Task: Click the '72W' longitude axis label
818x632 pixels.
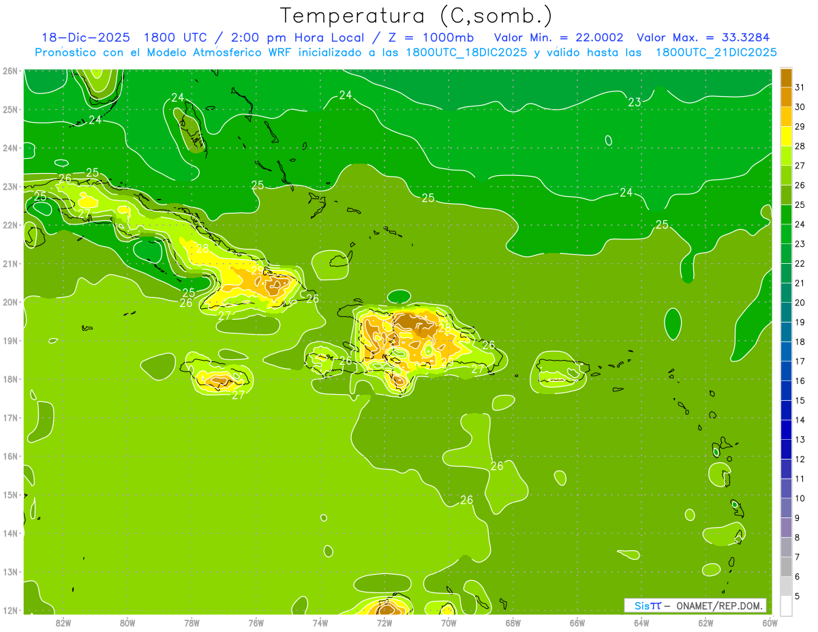Action: click(384, 622)
